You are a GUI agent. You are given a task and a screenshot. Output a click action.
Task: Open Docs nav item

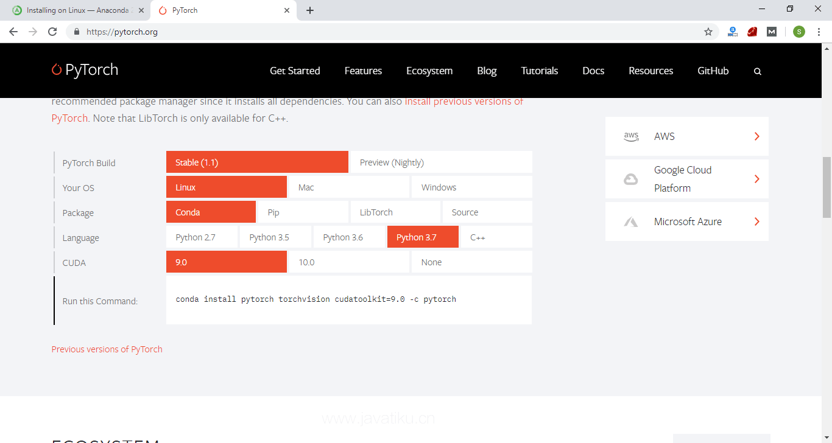point(593,71)
